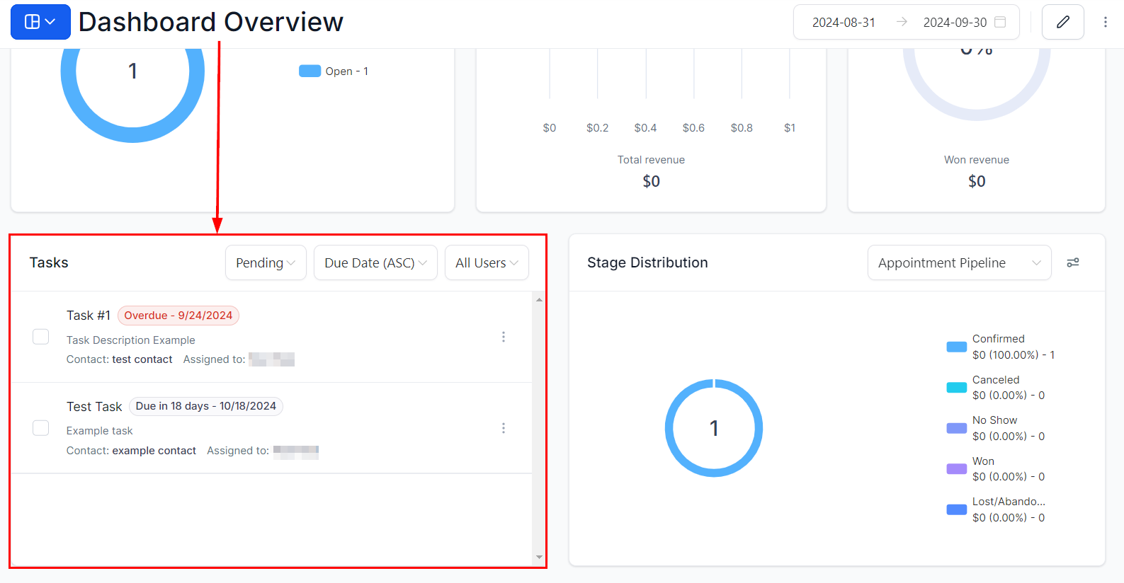Click Stage Distribution filter settings icon

[x=1073, y=262]
